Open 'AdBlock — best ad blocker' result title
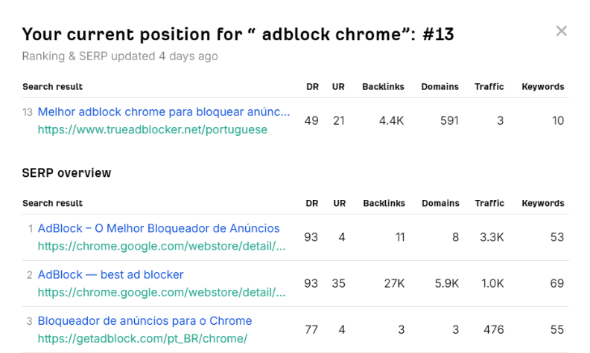590x353 pixels. pos(110,274)
